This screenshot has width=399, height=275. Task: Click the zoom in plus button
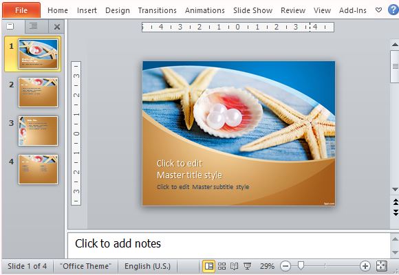365,266
